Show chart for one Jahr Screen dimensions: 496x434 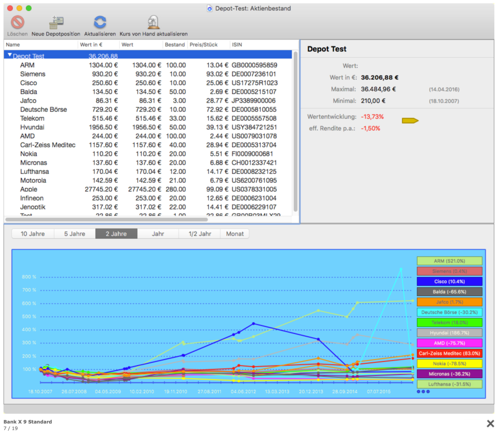158,234
